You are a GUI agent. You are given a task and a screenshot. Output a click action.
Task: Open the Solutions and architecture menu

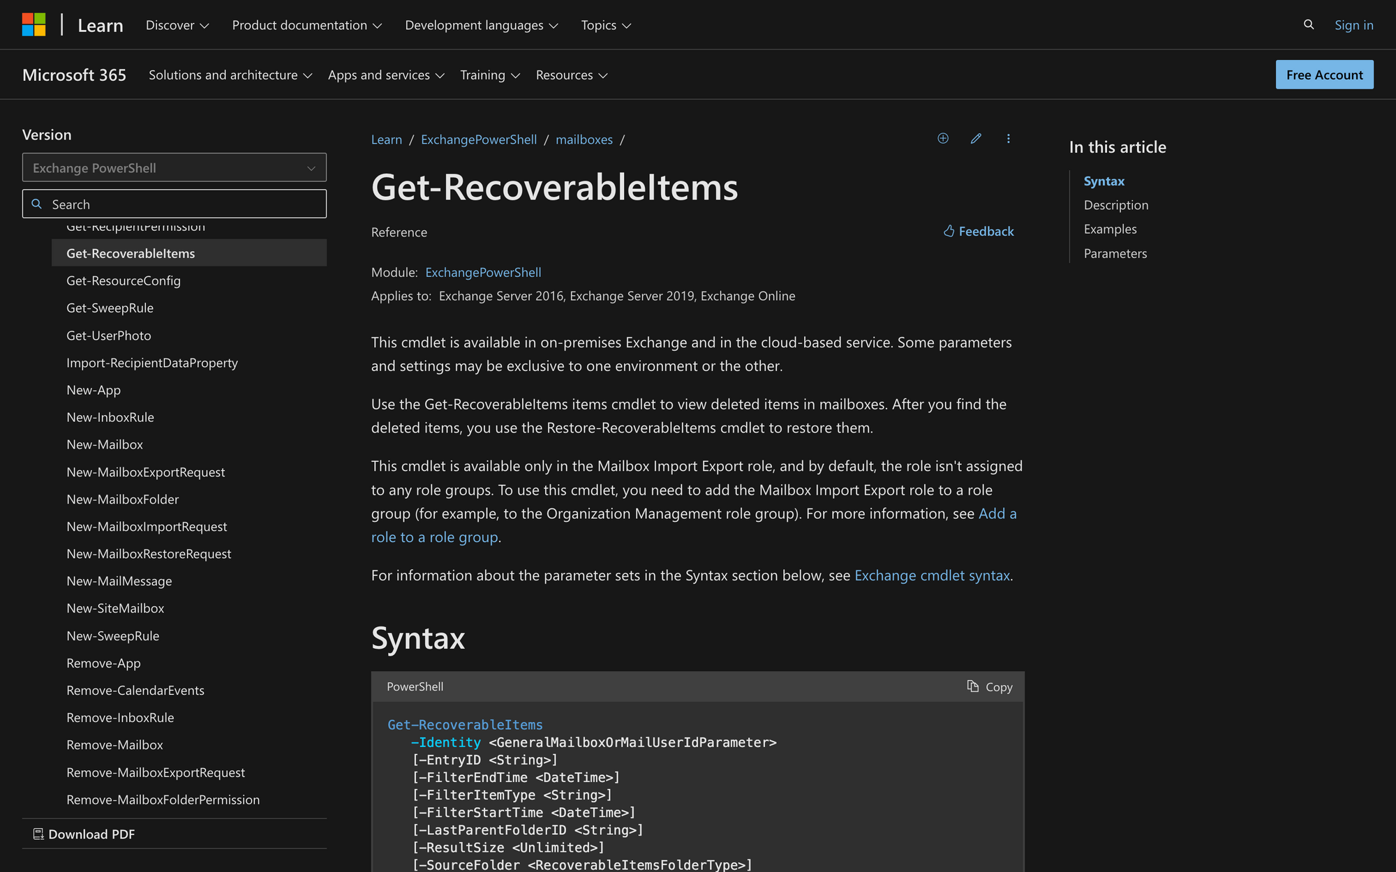[231, 75]
